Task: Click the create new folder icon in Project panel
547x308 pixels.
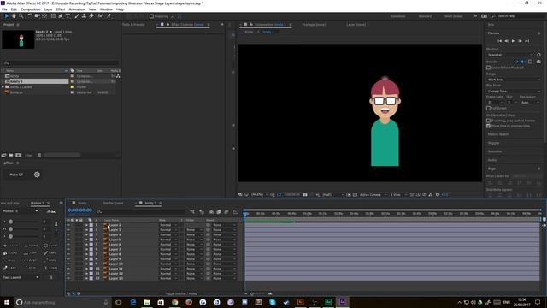Action: 11,155
